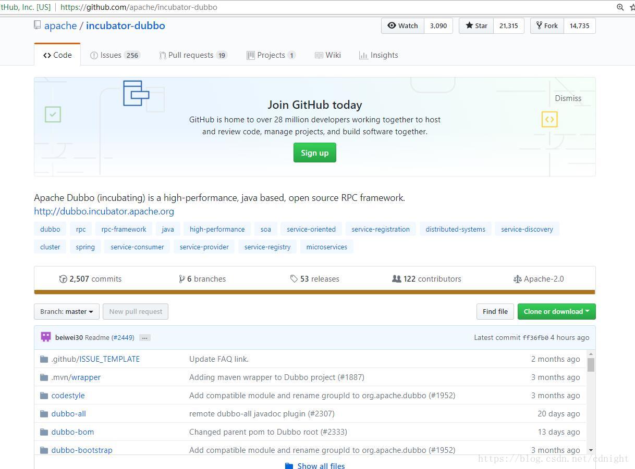The height and width of the screenshot is (469, 635).
Task: Click the folder icon beside dubbo-bom
Action: (x=44, y=432)
